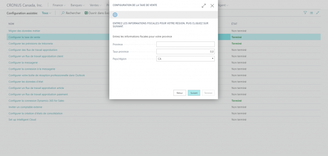Image resolution: width=328 pixels, height=156 pixels.
Task: Click the Rechercher magnifier search action
Action: (71, 13)
